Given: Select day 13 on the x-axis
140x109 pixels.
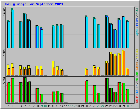Looking at the screenshot, I should coord(57,106).
